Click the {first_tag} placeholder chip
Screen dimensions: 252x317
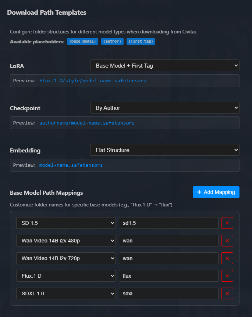pos(141,42)
